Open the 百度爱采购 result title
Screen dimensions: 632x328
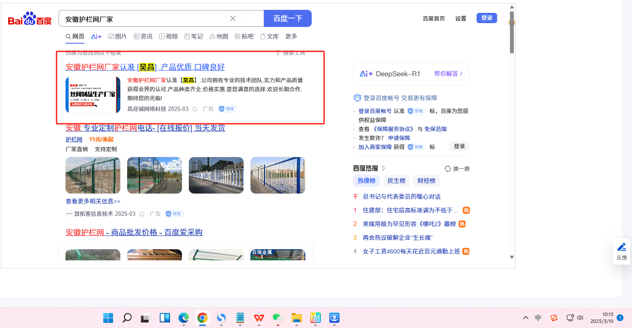click(134, 233)
